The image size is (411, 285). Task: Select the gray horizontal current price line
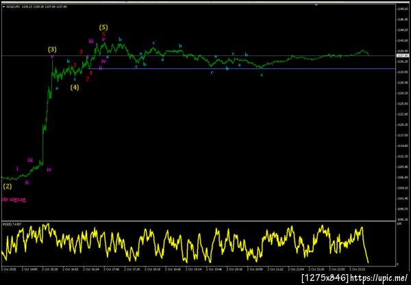[x=198, y=55]
